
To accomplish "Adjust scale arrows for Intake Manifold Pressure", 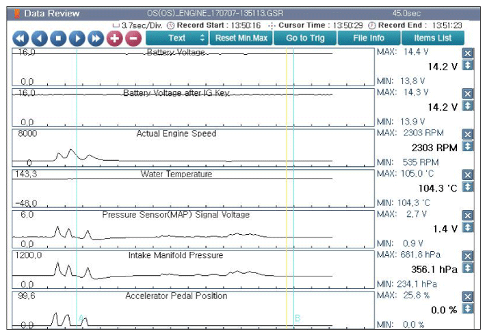I will point(467,268).
